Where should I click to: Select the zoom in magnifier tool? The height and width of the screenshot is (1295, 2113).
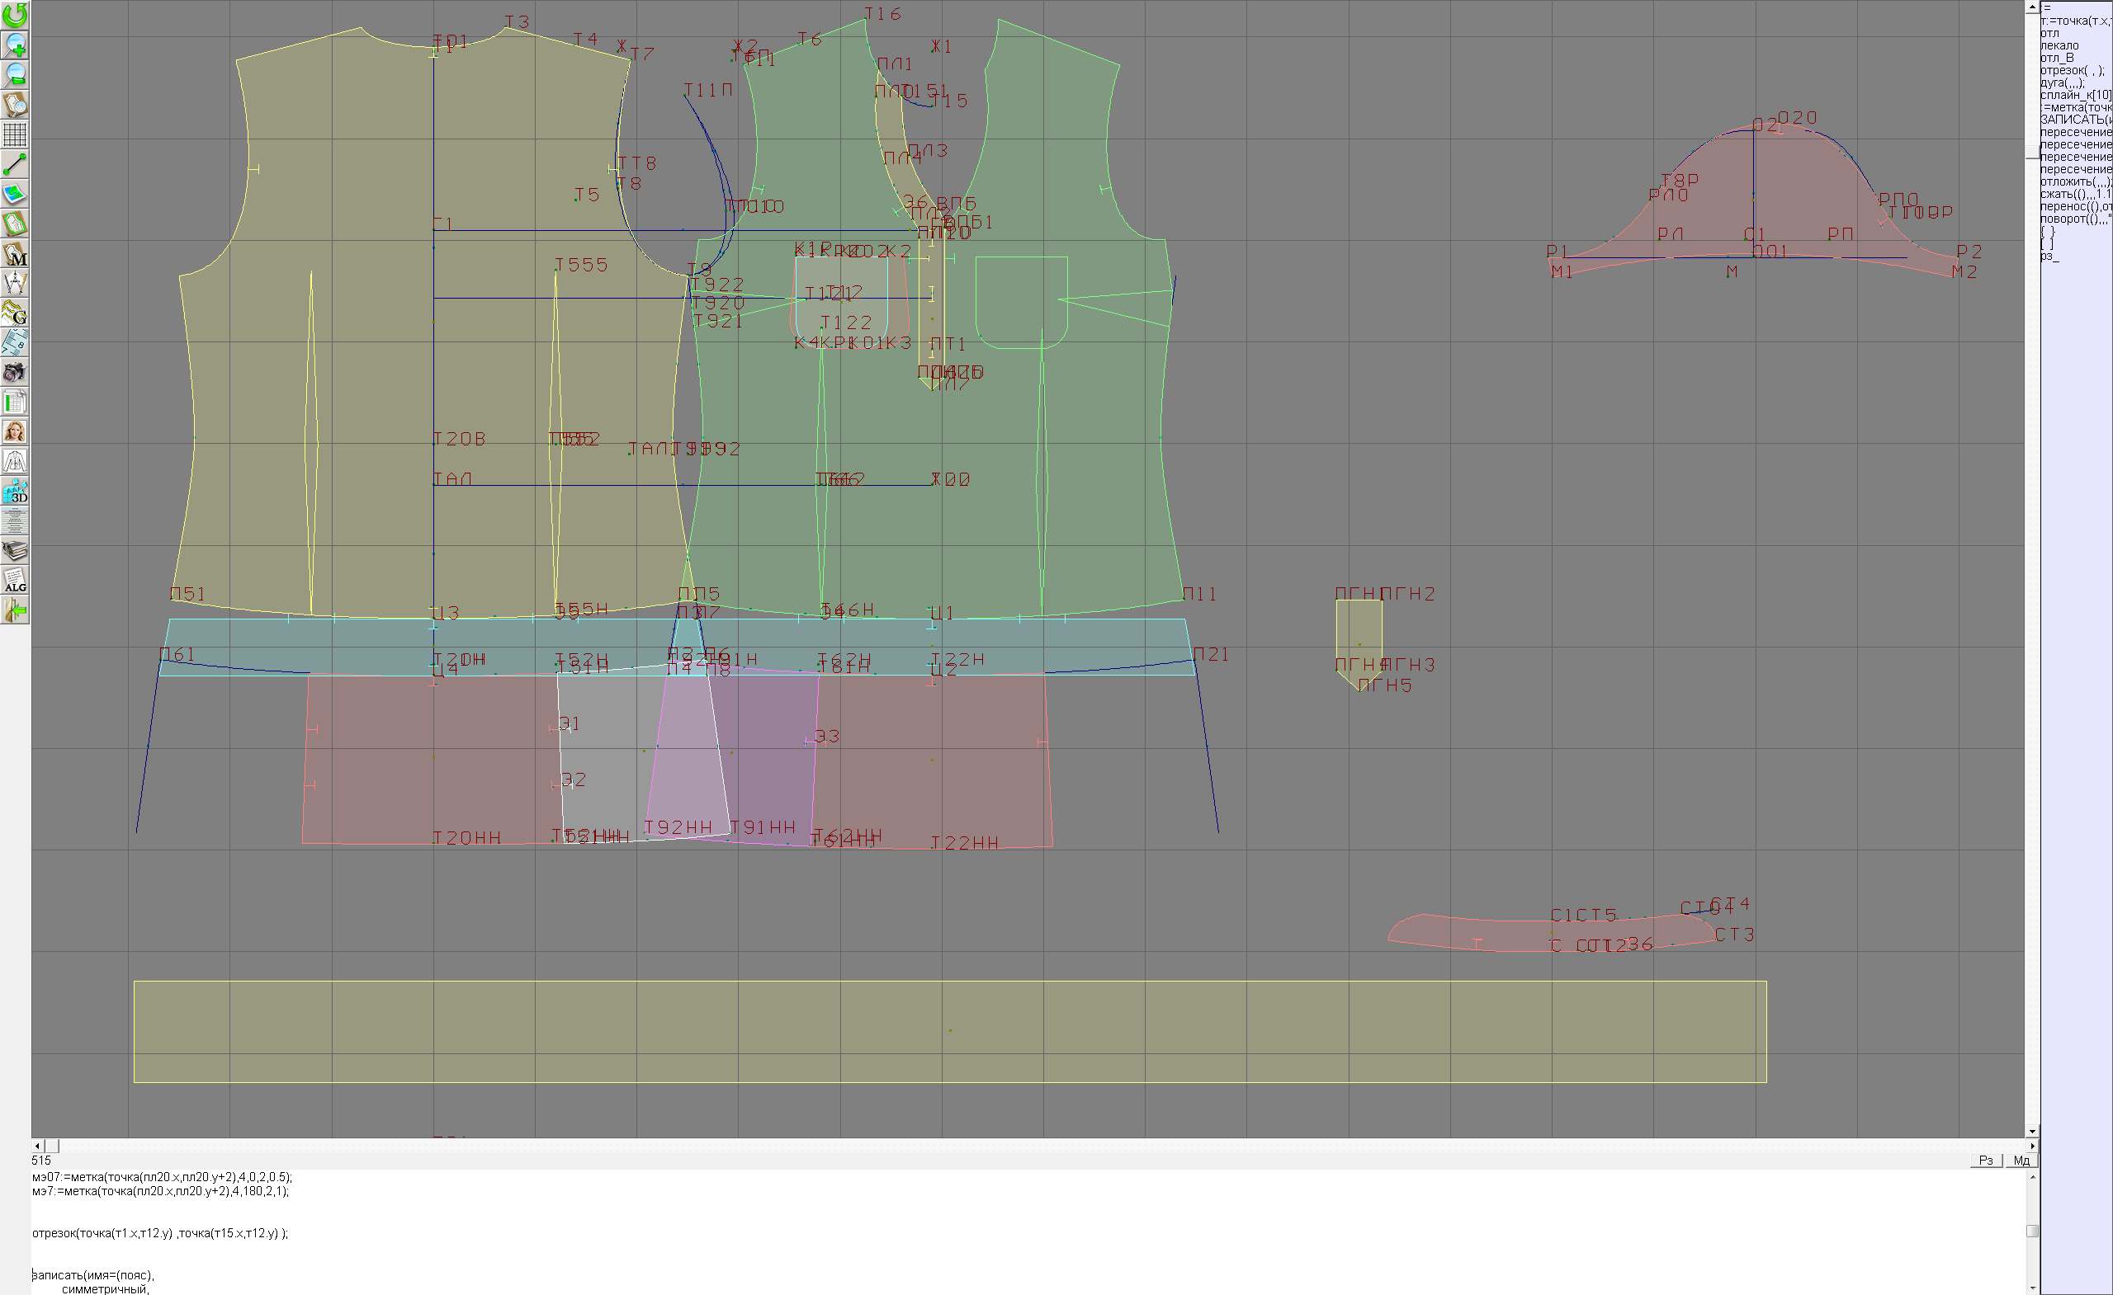coord(15,45)
